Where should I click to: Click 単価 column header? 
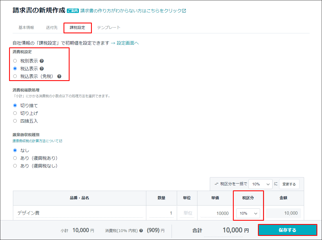pos(215,198)
